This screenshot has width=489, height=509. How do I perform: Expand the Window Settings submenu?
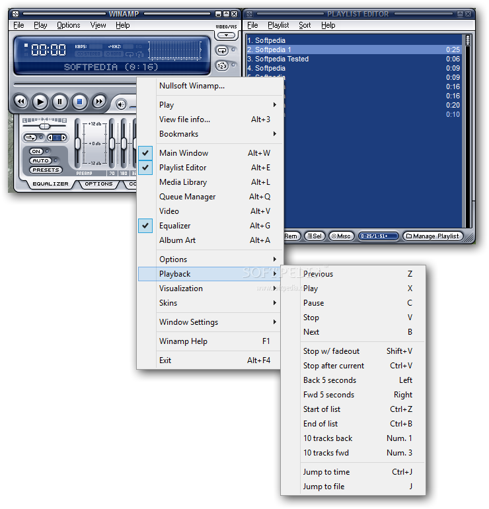point(209,322)
